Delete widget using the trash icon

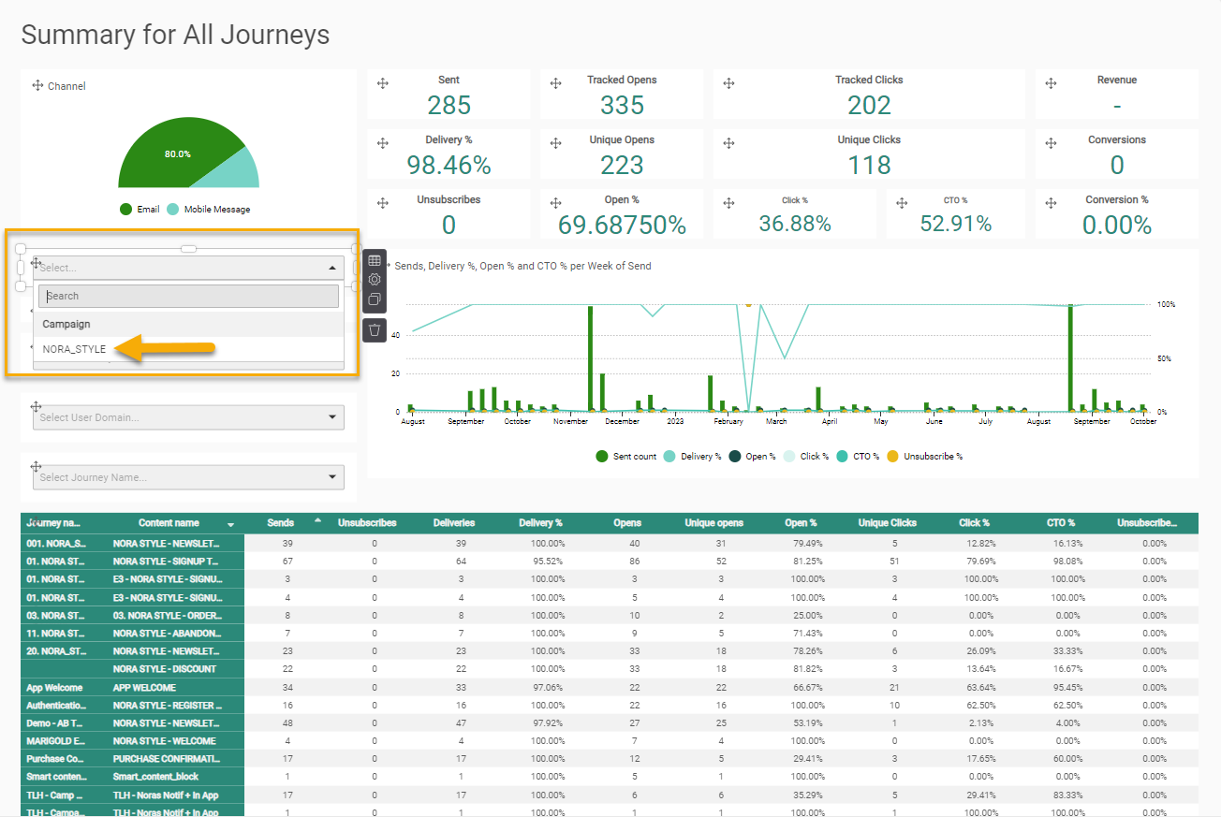375,329
